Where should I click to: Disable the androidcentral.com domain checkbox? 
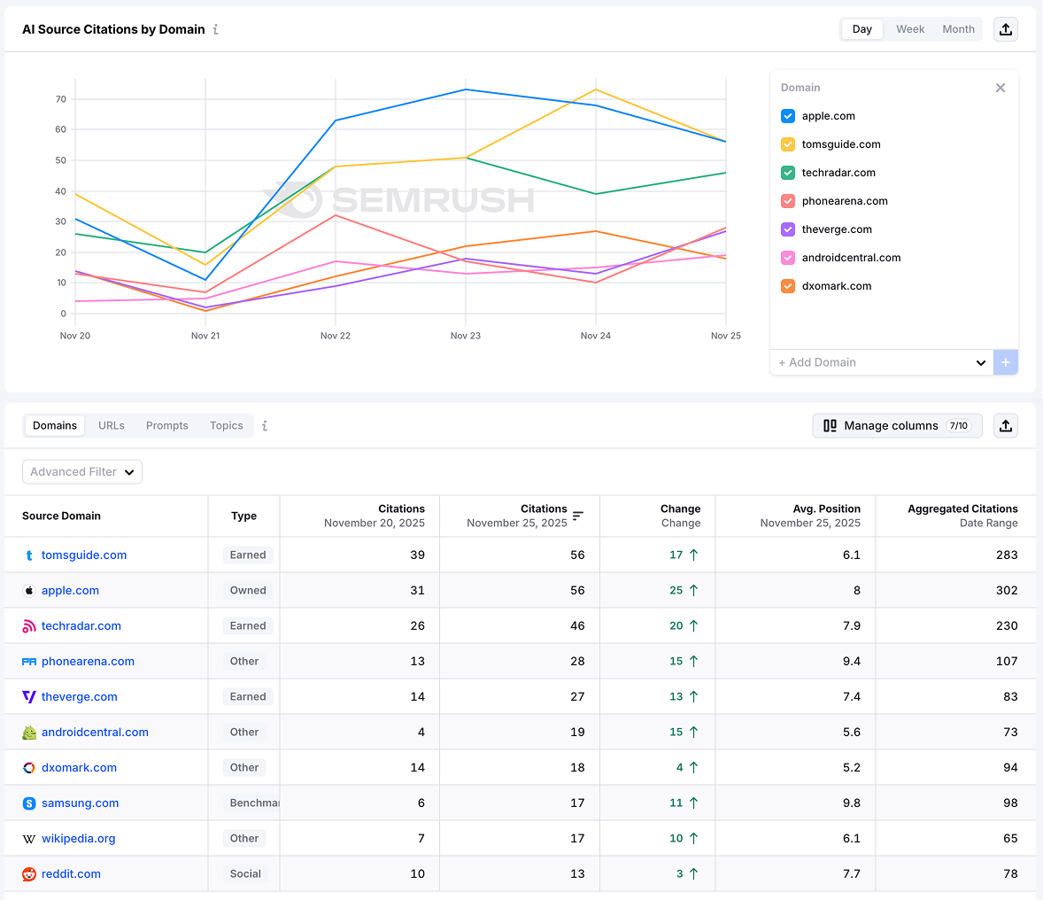787,258
